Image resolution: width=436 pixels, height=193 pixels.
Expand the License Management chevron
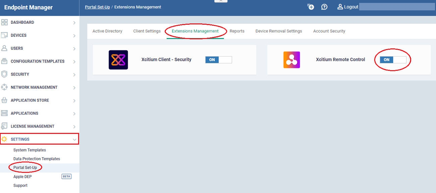click(74, 127)
